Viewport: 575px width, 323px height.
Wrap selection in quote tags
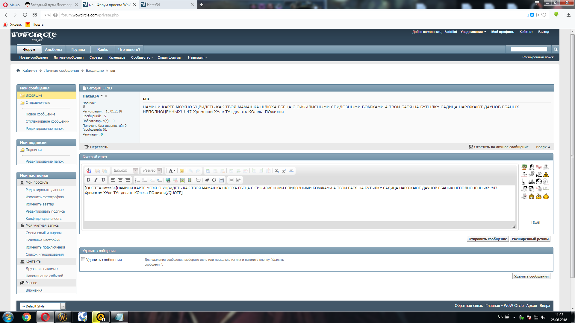(x=198, y=180)
